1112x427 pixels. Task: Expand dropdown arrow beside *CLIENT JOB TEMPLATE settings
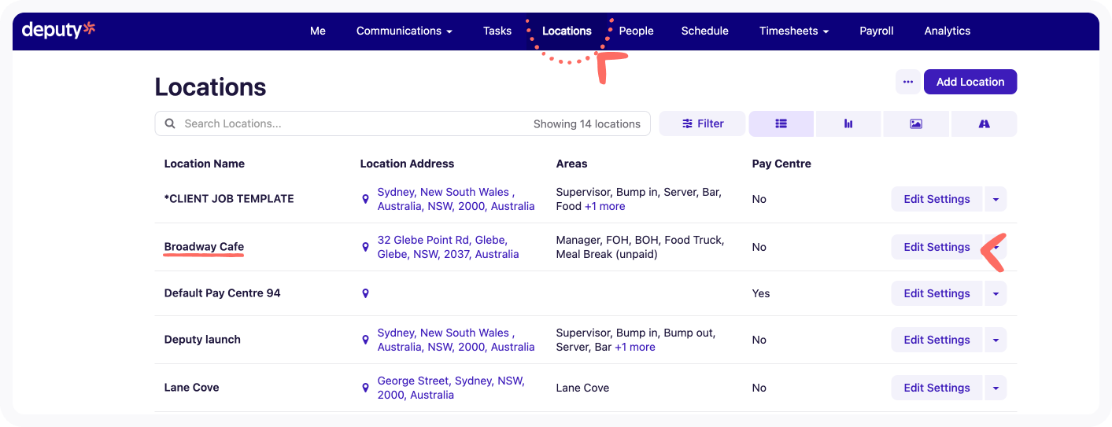pos(996,199)
